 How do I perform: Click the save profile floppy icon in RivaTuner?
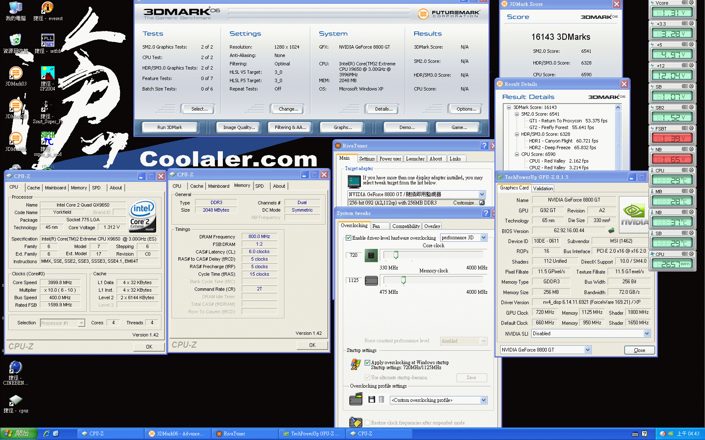pyautogui.click(x=371, y=399)
